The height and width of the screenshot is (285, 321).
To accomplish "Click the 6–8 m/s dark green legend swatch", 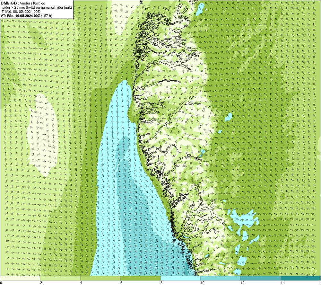I will (x=141, y=278).
